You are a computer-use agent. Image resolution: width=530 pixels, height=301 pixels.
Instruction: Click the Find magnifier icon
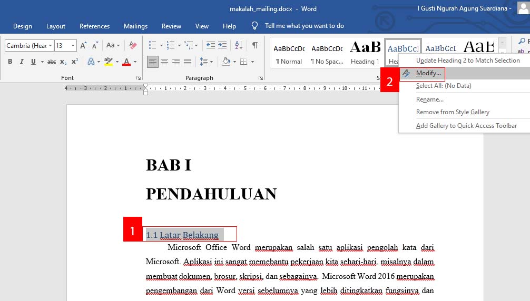point(522,41)
